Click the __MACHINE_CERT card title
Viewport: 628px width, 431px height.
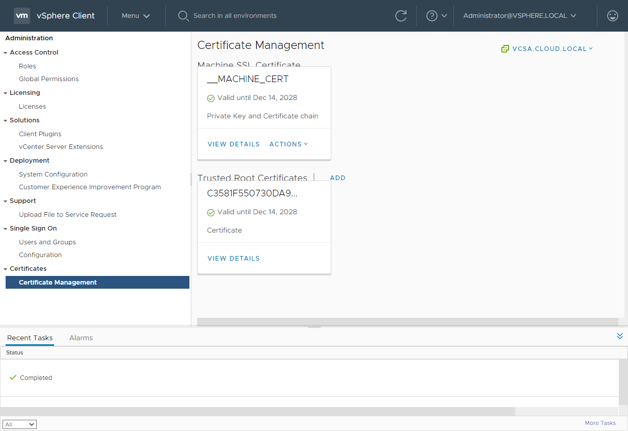click(x=248, y=79)
